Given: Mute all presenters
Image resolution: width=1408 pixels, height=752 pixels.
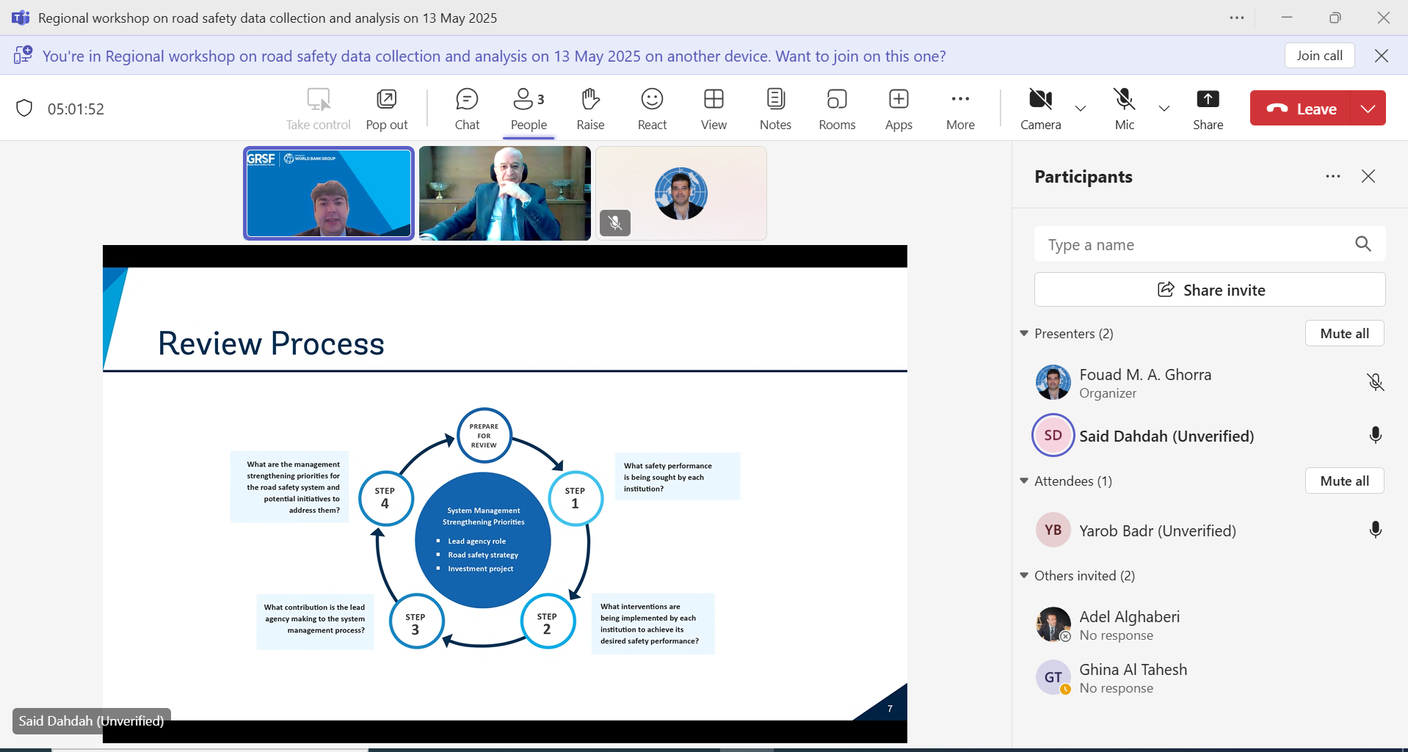Looking at the screenshot, I should coord(1344,333).
